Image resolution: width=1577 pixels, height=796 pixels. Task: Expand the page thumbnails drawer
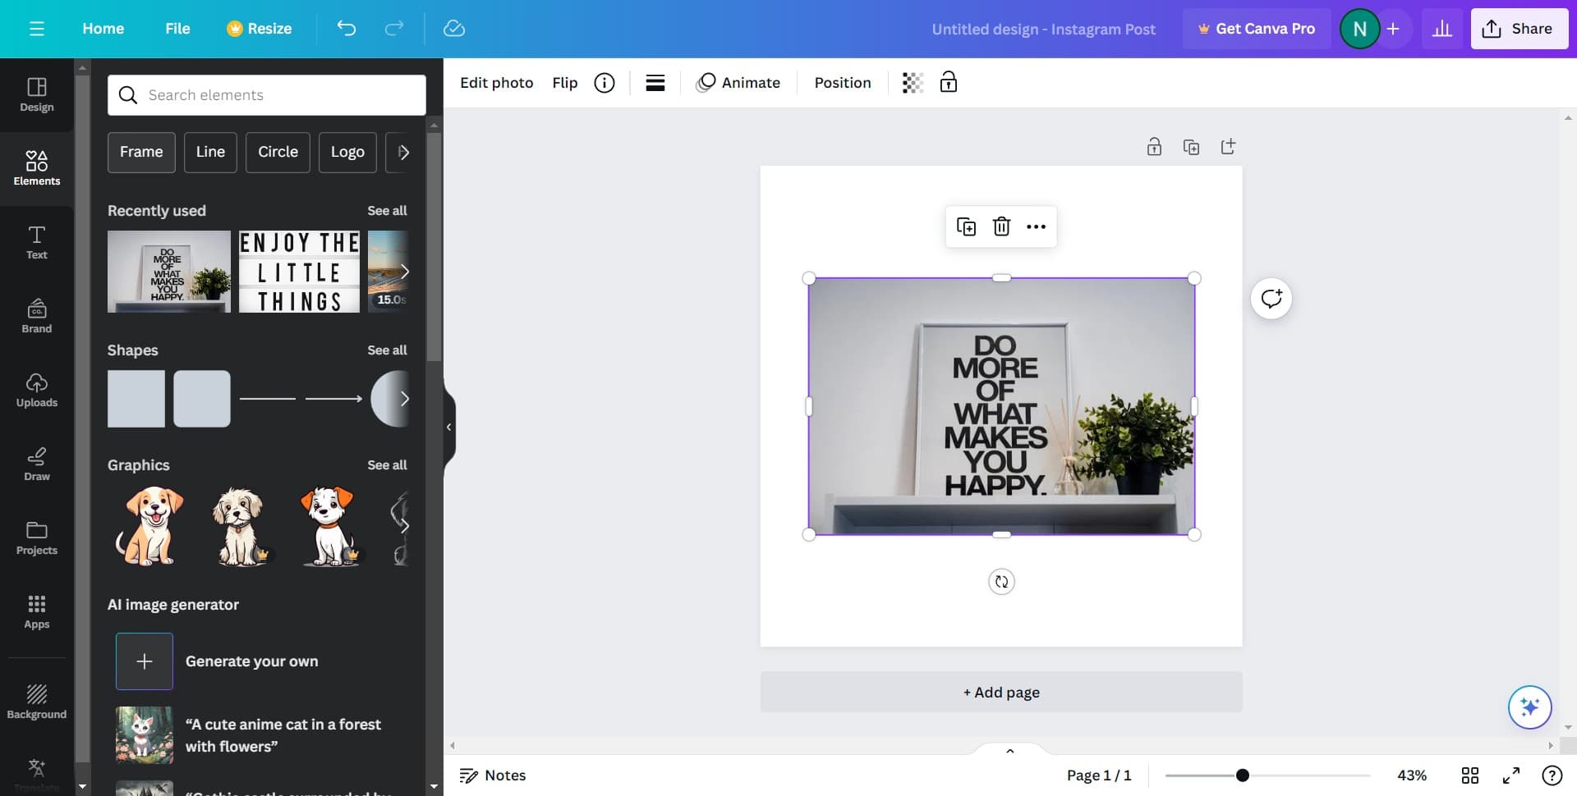1009,750
